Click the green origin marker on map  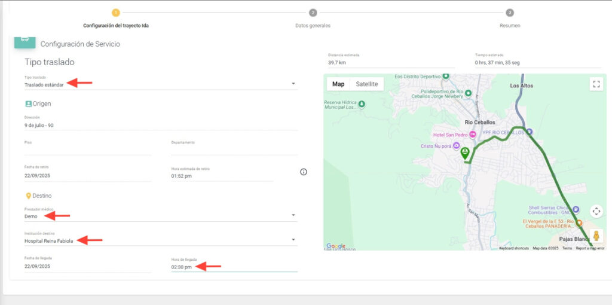(x=465, y=153)
